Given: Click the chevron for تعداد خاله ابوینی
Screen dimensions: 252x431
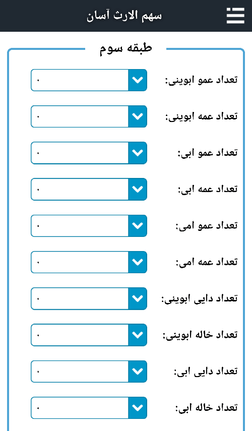Looking at the screenshot, I should (138, 335).
